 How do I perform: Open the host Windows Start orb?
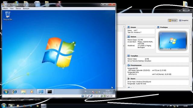coord(4,106)
